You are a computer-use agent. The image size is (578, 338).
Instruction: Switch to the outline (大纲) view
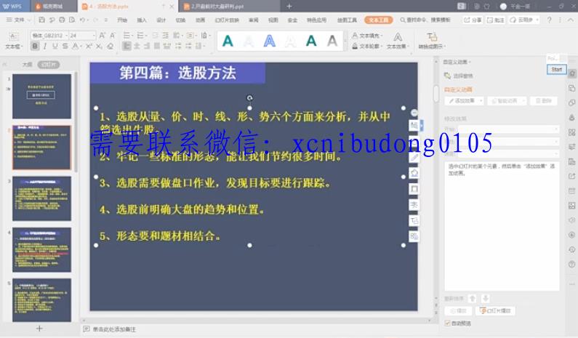(27, 64)
